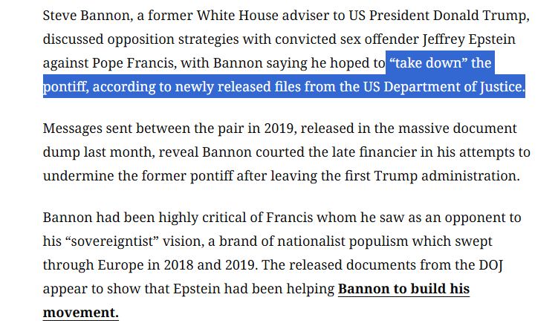The image size is (558, 329).
Task: Click the underlined word "movement." in the link
Action: (x=80, y=313)
